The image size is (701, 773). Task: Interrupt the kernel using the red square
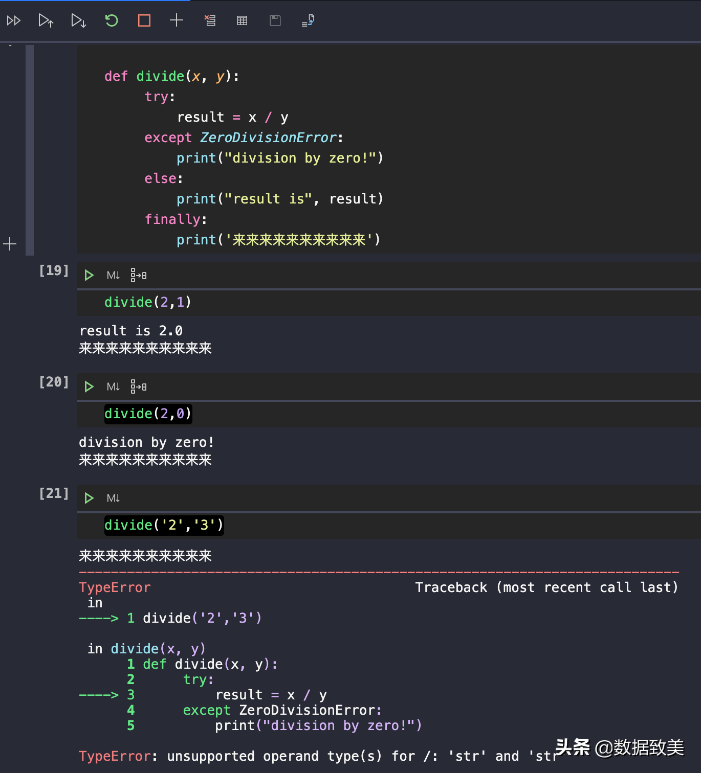click(x=144, y=20)
